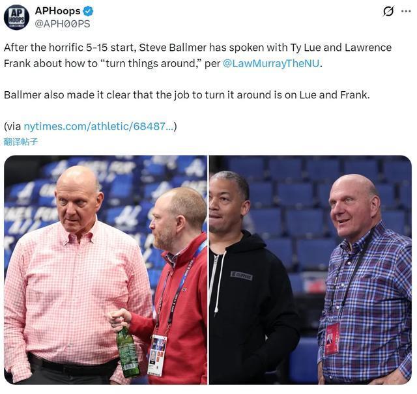This screenshot has height=394, width=417.
Task: Open the nytimes.com/athletic article link
Action: (99, 126)
